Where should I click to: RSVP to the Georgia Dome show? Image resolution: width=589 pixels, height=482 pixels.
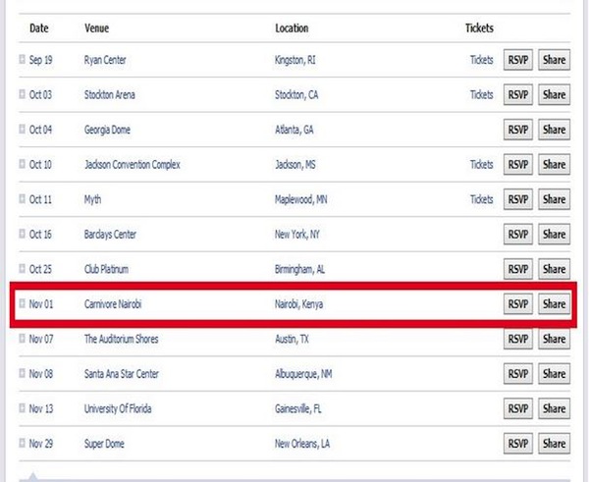point(517,130)
